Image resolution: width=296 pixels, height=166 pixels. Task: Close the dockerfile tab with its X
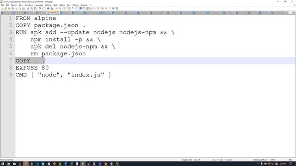tap(58, 12)
